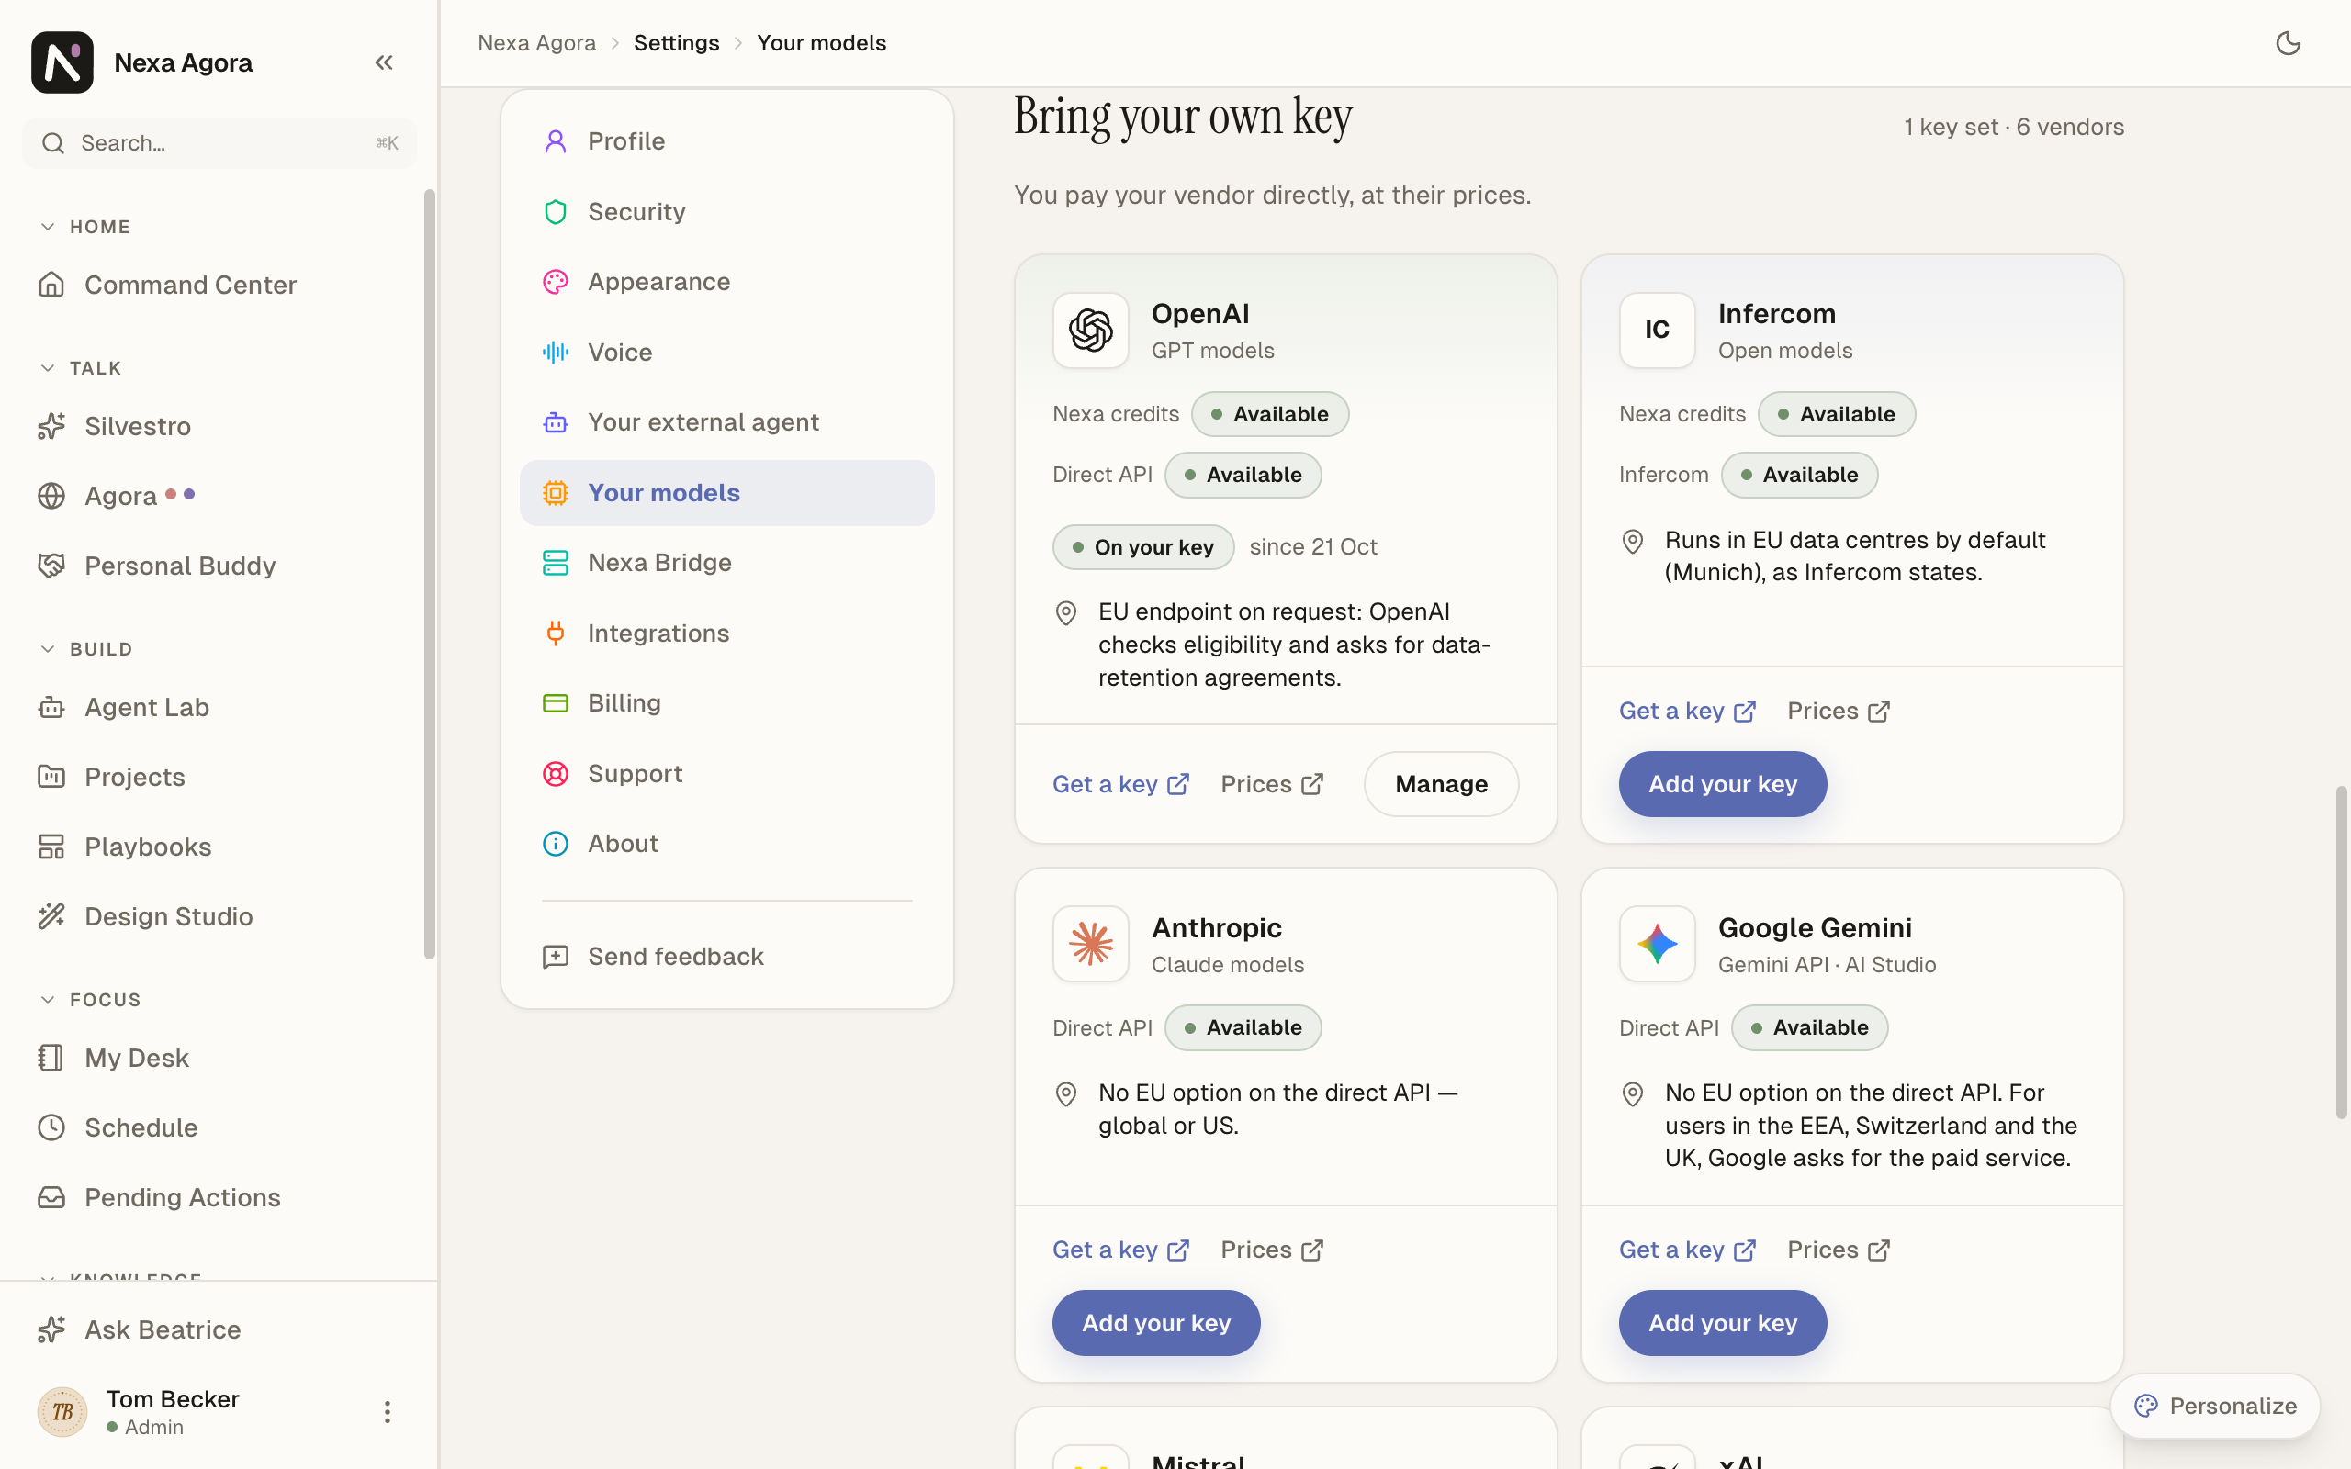
Task: Collapse the FOCUS section
Action: pos(90,1000)
